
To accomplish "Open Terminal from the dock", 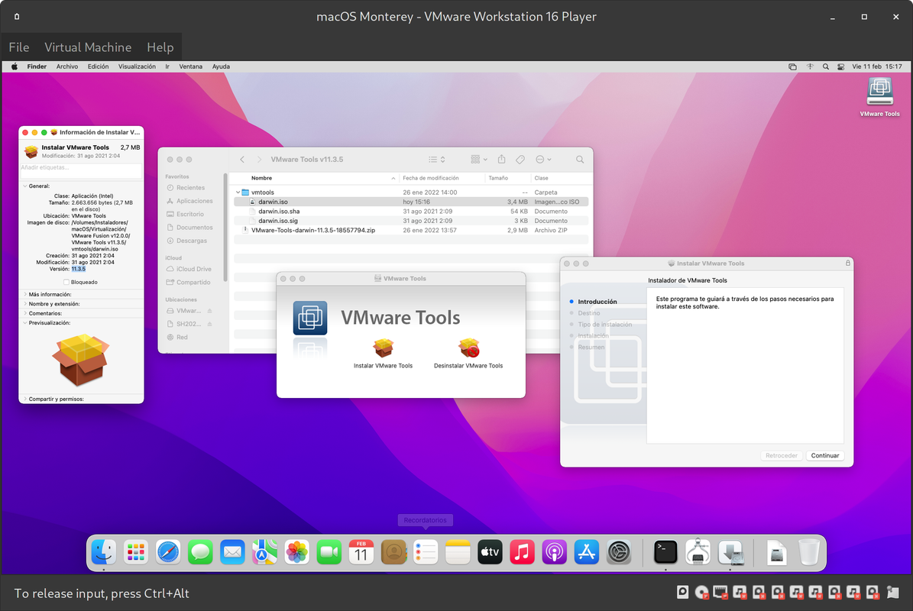I will [x=665, y=551].
